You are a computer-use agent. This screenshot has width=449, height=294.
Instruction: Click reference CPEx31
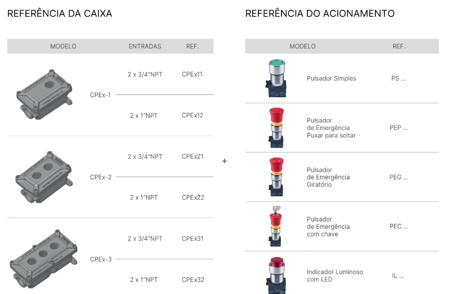pyautogui.click(x=192, y=238)
